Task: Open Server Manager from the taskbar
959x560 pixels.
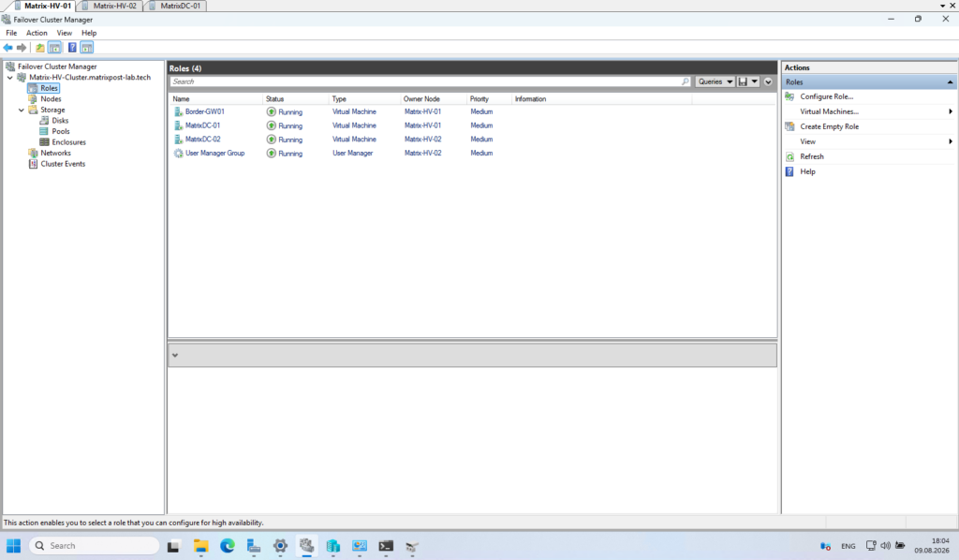Action: tap(253, 546)
